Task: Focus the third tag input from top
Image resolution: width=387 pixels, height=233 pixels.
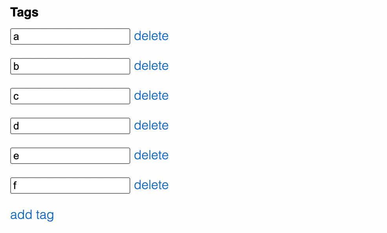Action: 70,96
